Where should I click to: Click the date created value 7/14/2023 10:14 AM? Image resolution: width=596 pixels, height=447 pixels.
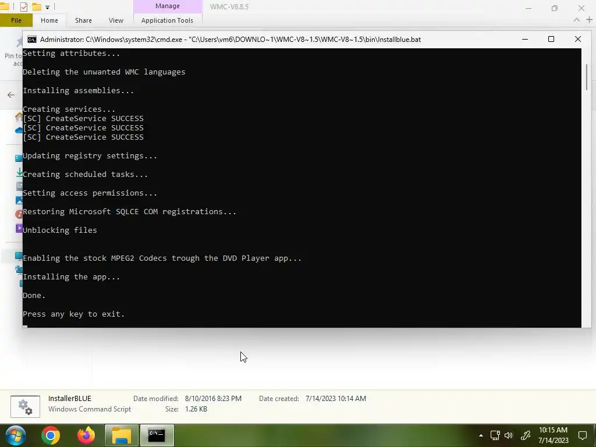[336, 398]
